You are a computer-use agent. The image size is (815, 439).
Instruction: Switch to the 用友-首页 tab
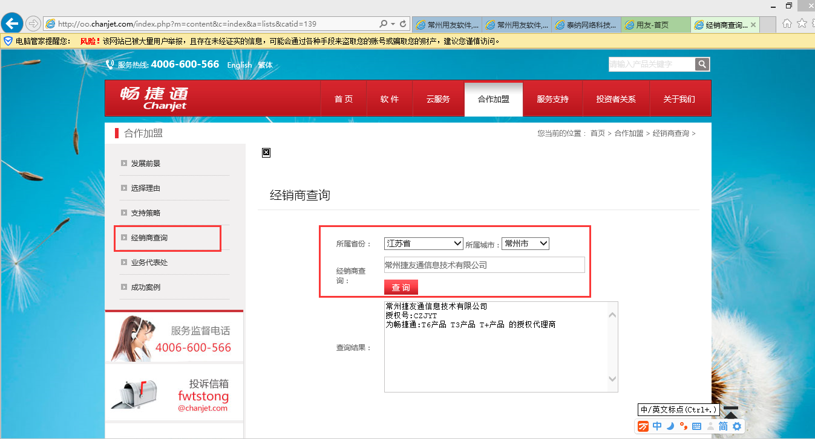656,25
